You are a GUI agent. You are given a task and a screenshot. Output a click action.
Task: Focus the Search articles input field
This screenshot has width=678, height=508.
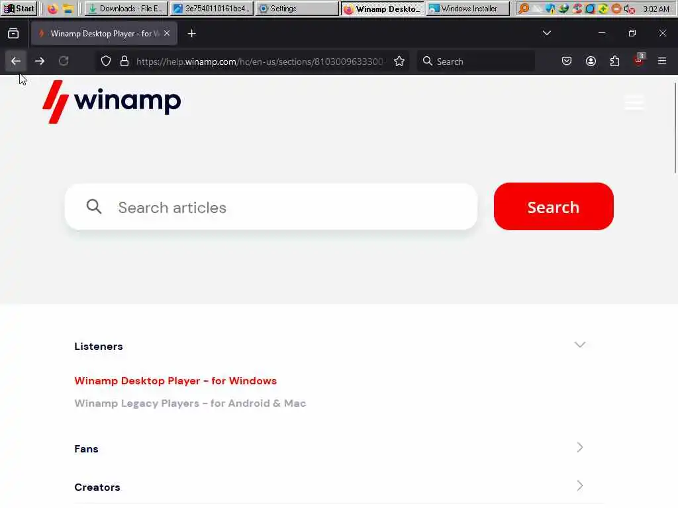click(x=271, y=207)
